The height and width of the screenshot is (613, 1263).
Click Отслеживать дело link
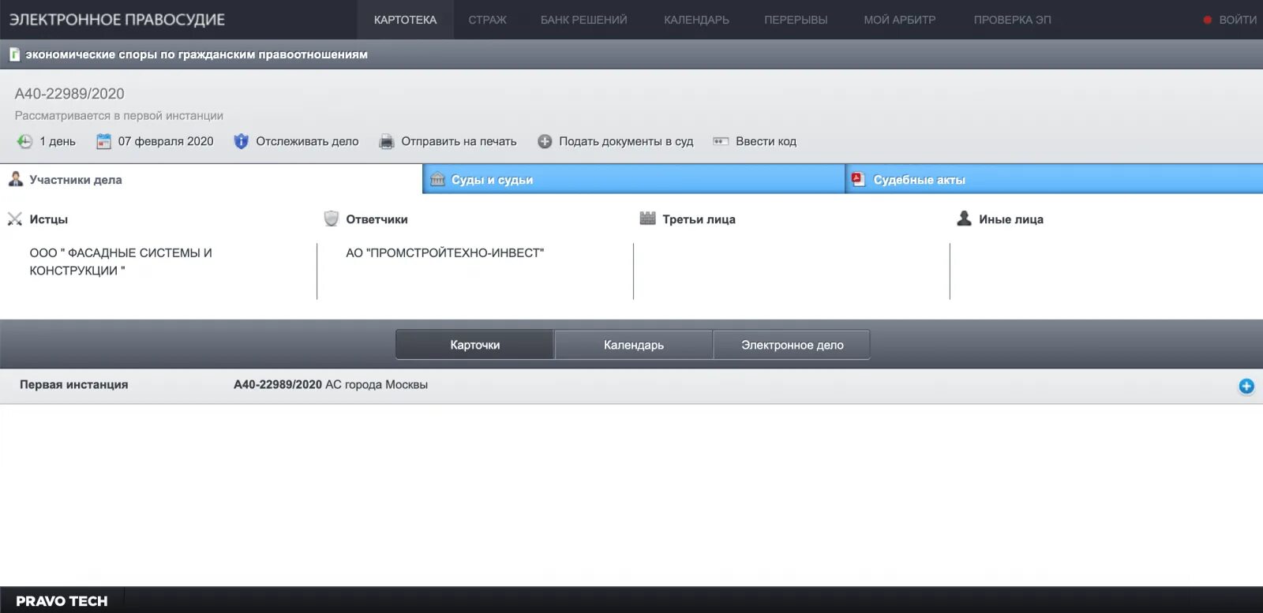tap(307, 141)
